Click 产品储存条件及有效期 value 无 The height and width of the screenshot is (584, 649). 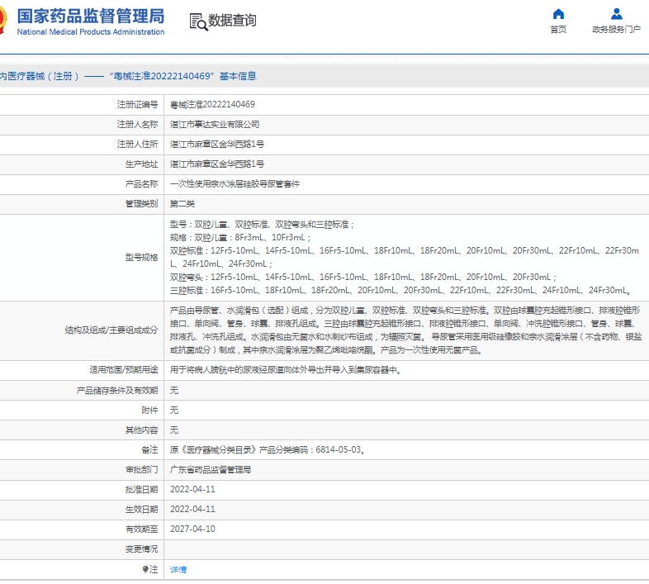point(174,390)
